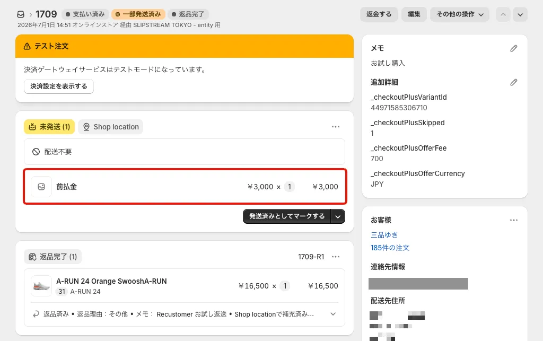Viewport: 543px width, 341px height.
Task: Click the 編集 button
Action: (x=414, y=14)
